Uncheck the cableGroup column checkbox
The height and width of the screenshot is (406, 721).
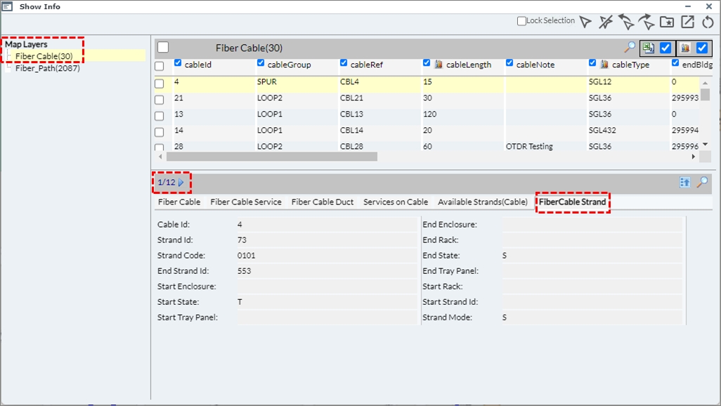[261, 63]
